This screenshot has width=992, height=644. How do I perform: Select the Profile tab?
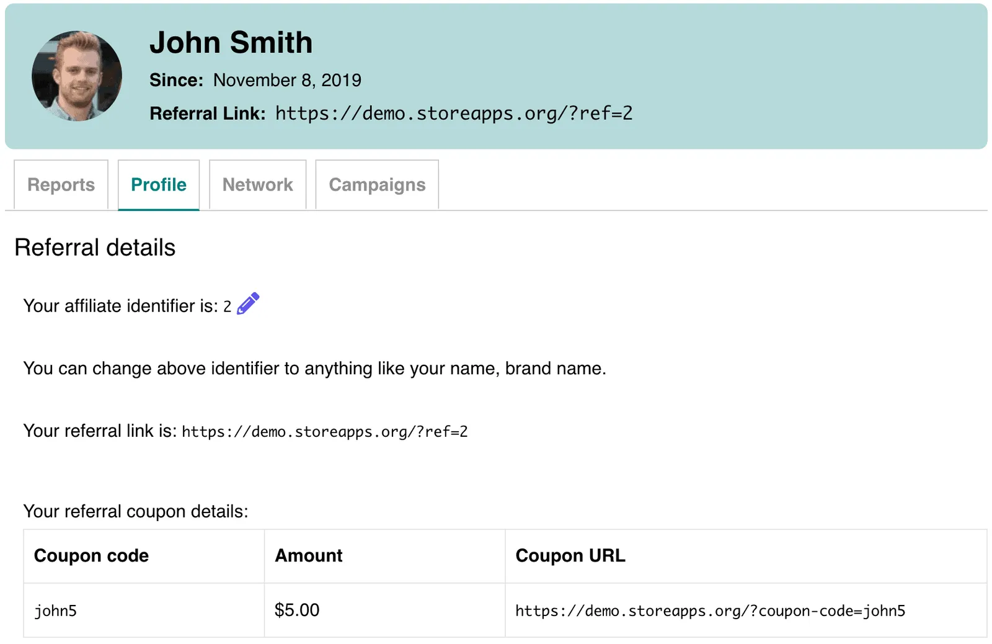[159, 185]
